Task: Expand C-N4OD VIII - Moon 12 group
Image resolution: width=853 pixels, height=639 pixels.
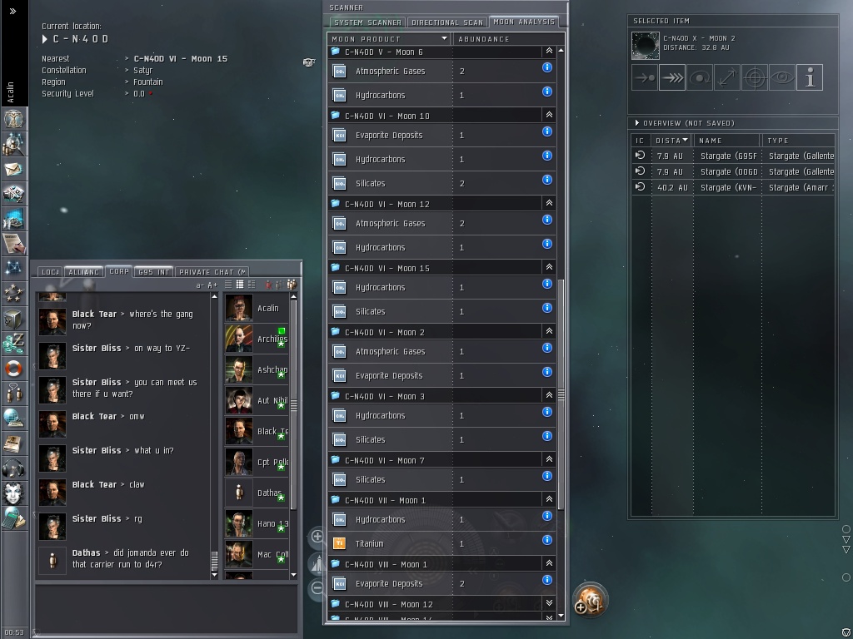Action: 550,603
